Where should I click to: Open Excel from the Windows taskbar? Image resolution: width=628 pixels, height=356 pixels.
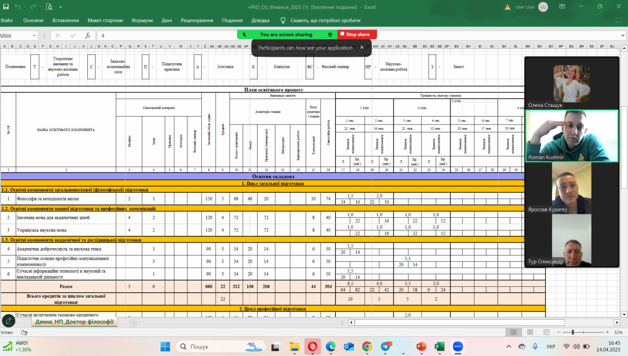439,347
